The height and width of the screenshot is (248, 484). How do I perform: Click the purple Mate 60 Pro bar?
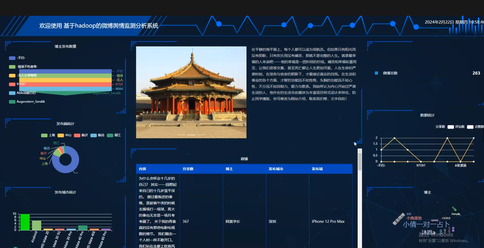coord(106,229)
